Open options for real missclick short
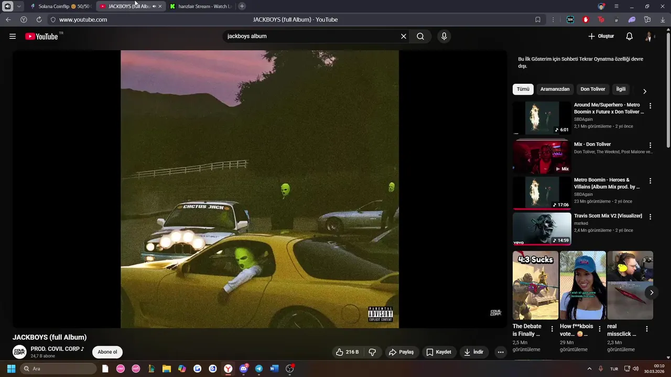The width and height of the screenshot is (671, 377). pyautogui.click(x=646, y=329)
